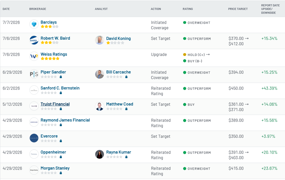View Bill Carcache's analyst photo
The image size is (285, 180).
tap(100, 74)
